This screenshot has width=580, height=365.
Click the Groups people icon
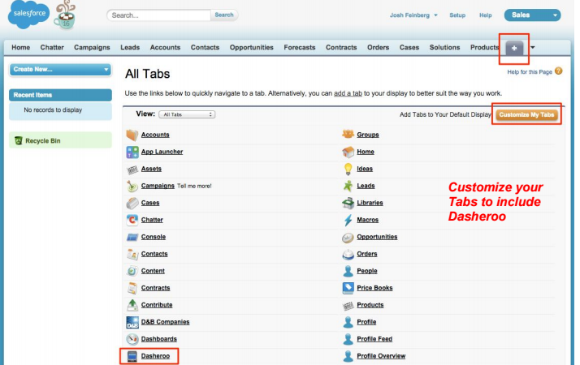(x=348, y=134)
